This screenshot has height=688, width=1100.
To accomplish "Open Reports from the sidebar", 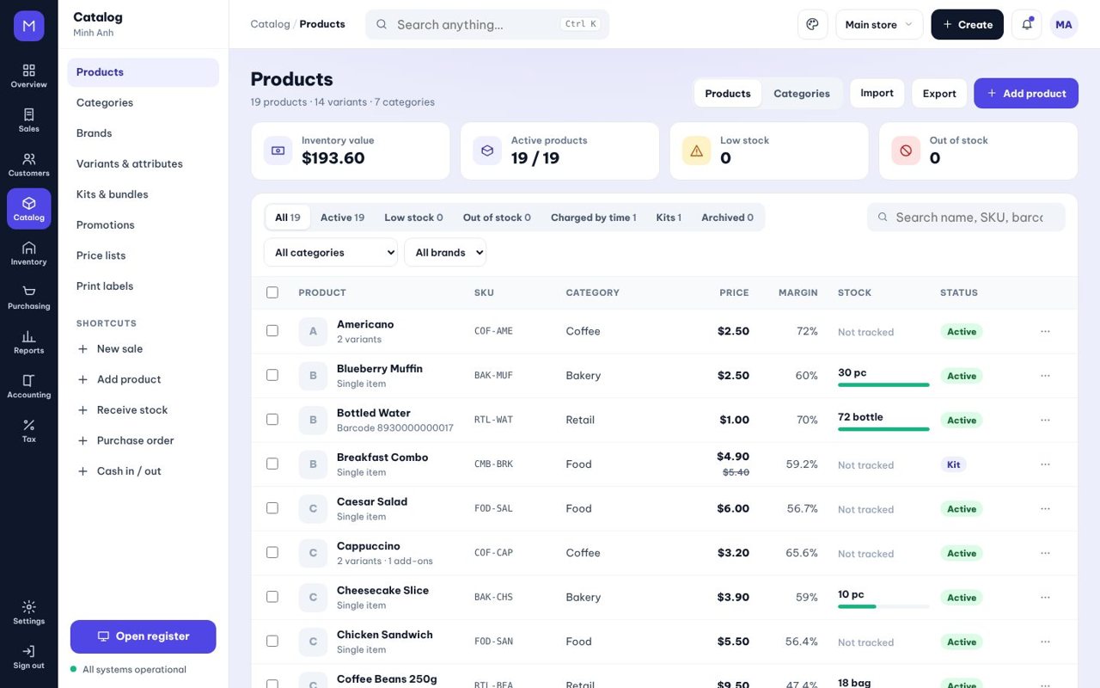I will (29, 341).
